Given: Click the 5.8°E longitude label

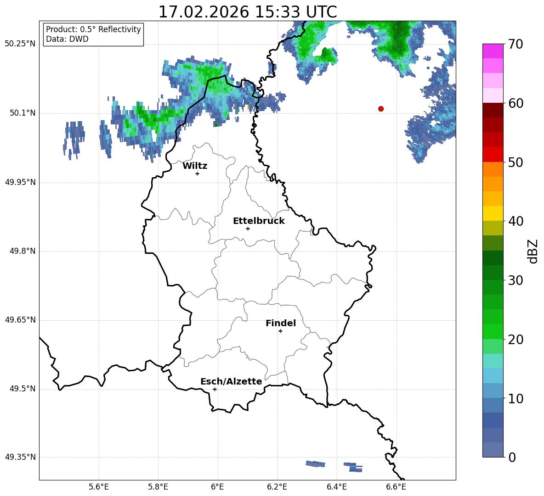Looking at the screenshot, I should pos(158,487).
